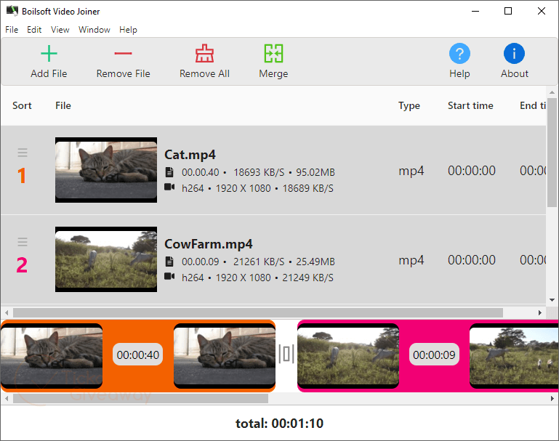Click the red minus Remove File icon
This screenshot has width=559, height=441.
pos(123,54)
